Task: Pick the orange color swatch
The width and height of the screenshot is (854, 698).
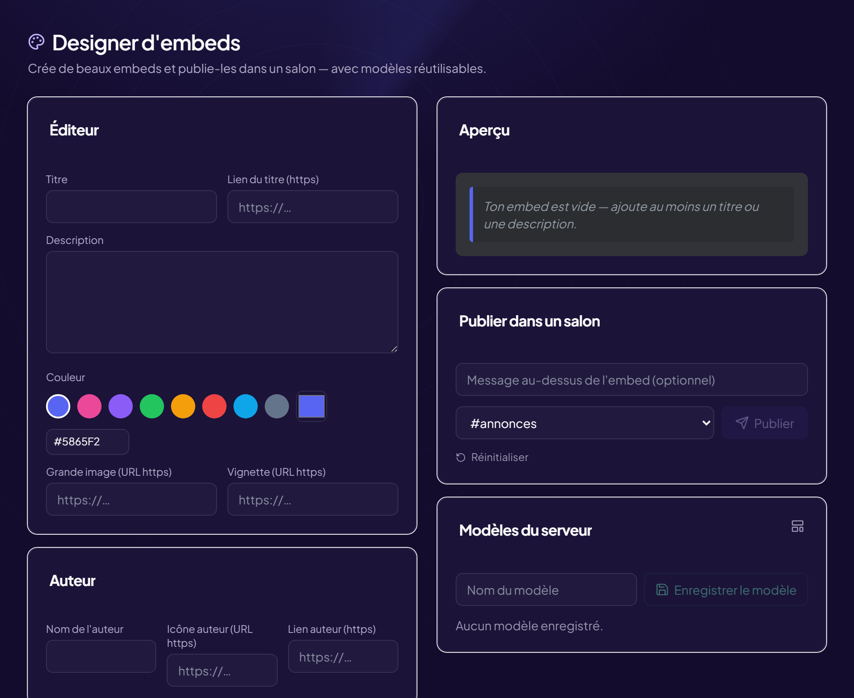Action: (x=183, y=406)
